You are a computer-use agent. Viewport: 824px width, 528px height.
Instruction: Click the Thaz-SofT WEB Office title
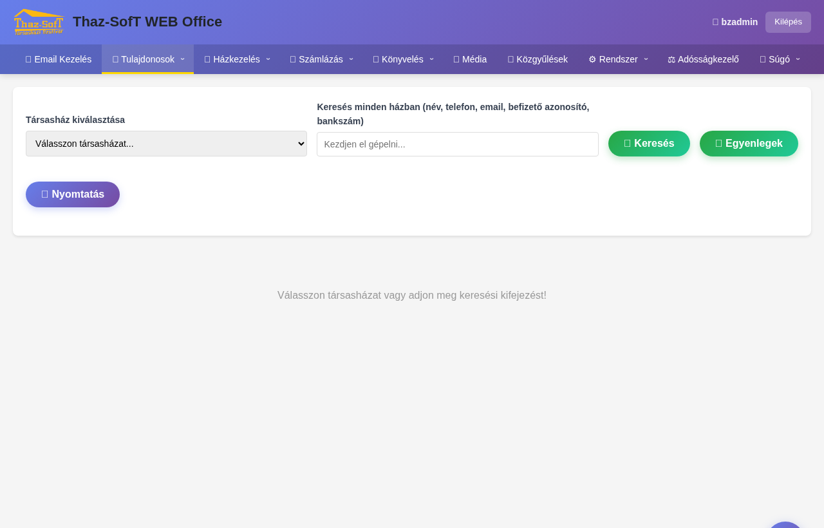tap(147, 22)
